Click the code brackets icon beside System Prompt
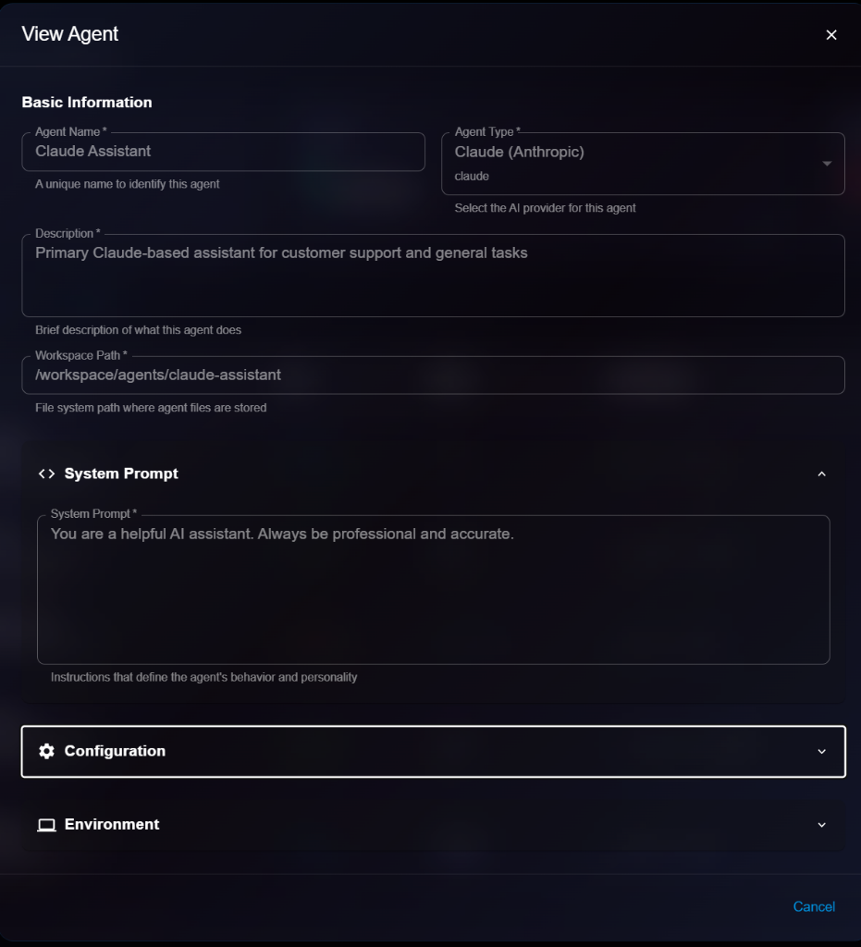The height and width of the screenshot is (947, 861). [46, 473]
